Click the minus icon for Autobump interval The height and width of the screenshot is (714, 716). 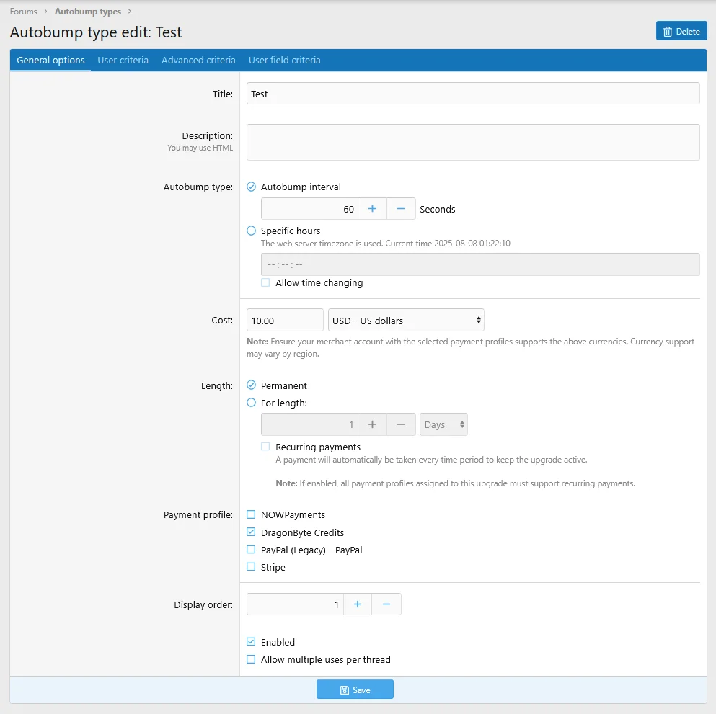pyautogui.click(x=401, y=208)
